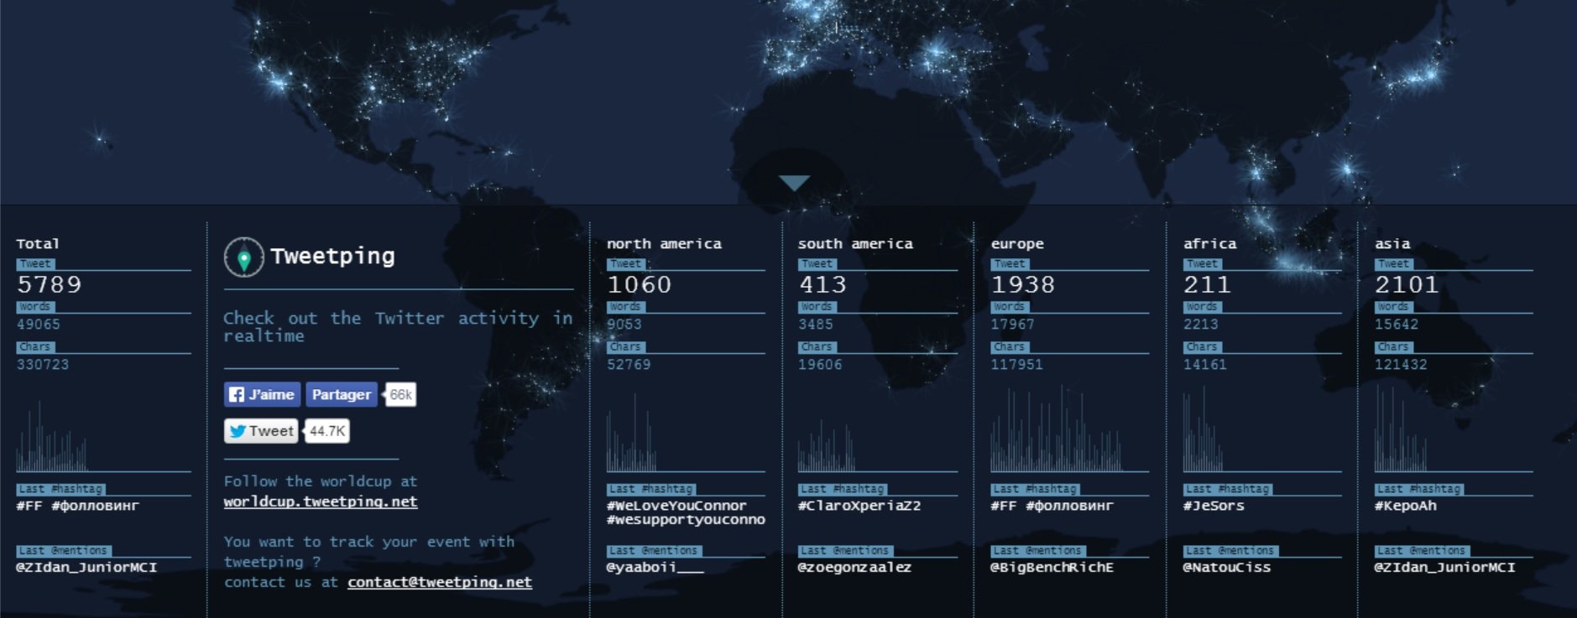Viewport: 1577px width, 618px height.
Task: Click the Tweetping title text
Action: (332, 256)
